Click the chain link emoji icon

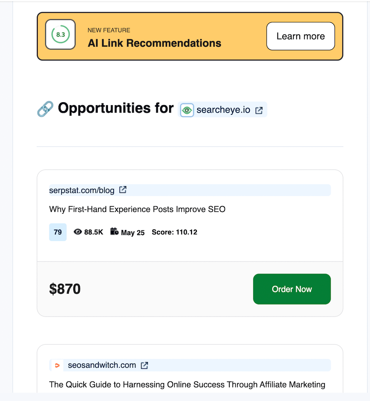point(45,108)
